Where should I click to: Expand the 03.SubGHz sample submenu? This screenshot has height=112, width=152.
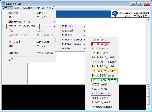pos(71,35)
